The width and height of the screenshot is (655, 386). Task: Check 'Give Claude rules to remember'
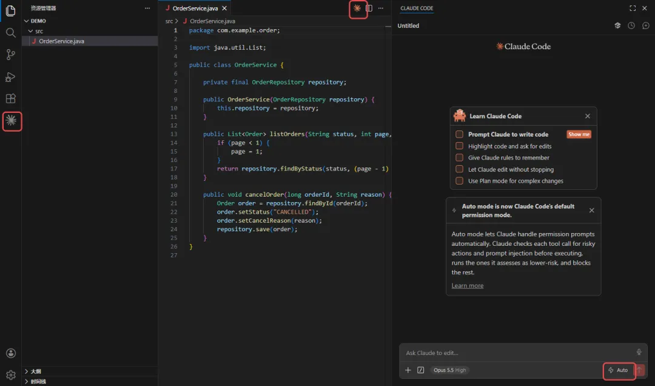459,158
